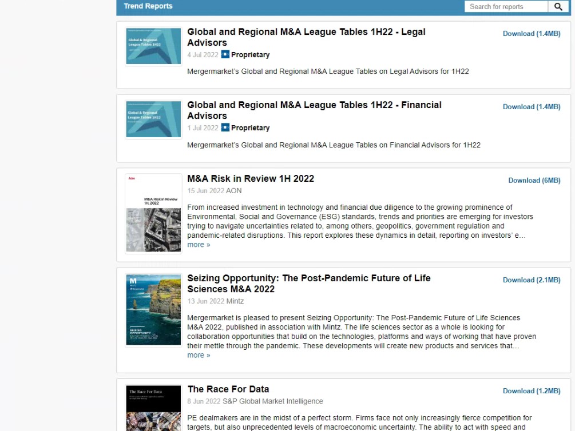
Task: Download the Seizing Opportunity report (2.1MB)
Action: [x=532, y=280]
